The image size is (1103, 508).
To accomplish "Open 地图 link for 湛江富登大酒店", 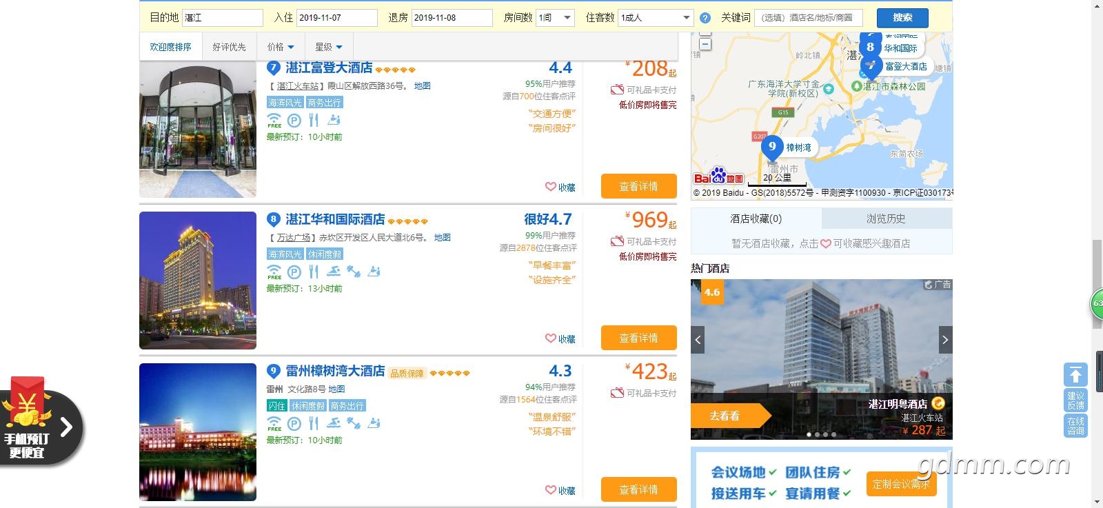I will click(x=423, y=85).
